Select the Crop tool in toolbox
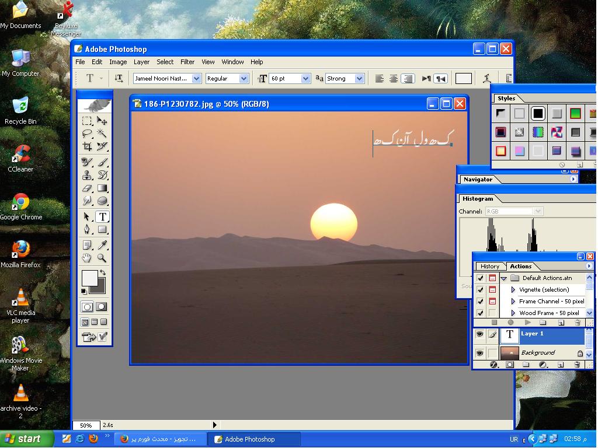The height and width of the screenshot is (448, 598). [x=87, y=146]
